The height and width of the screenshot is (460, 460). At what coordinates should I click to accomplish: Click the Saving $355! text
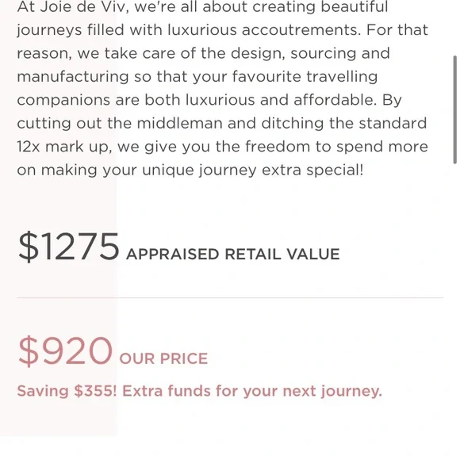coord(67,391)
